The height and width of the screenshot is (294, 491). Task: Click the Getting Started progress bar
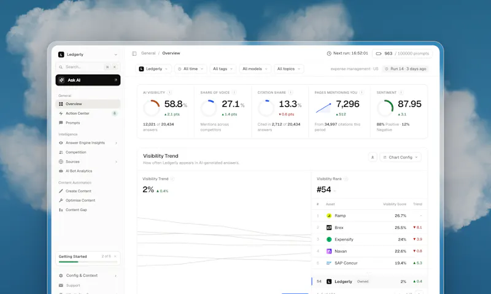point(88,261)
